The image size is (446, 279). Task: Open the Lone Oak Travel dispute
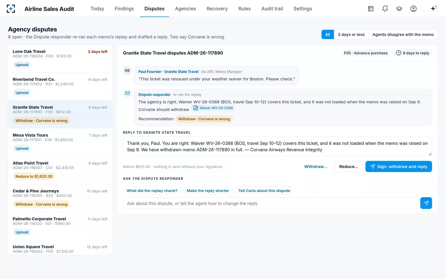(x=60, y=59)
